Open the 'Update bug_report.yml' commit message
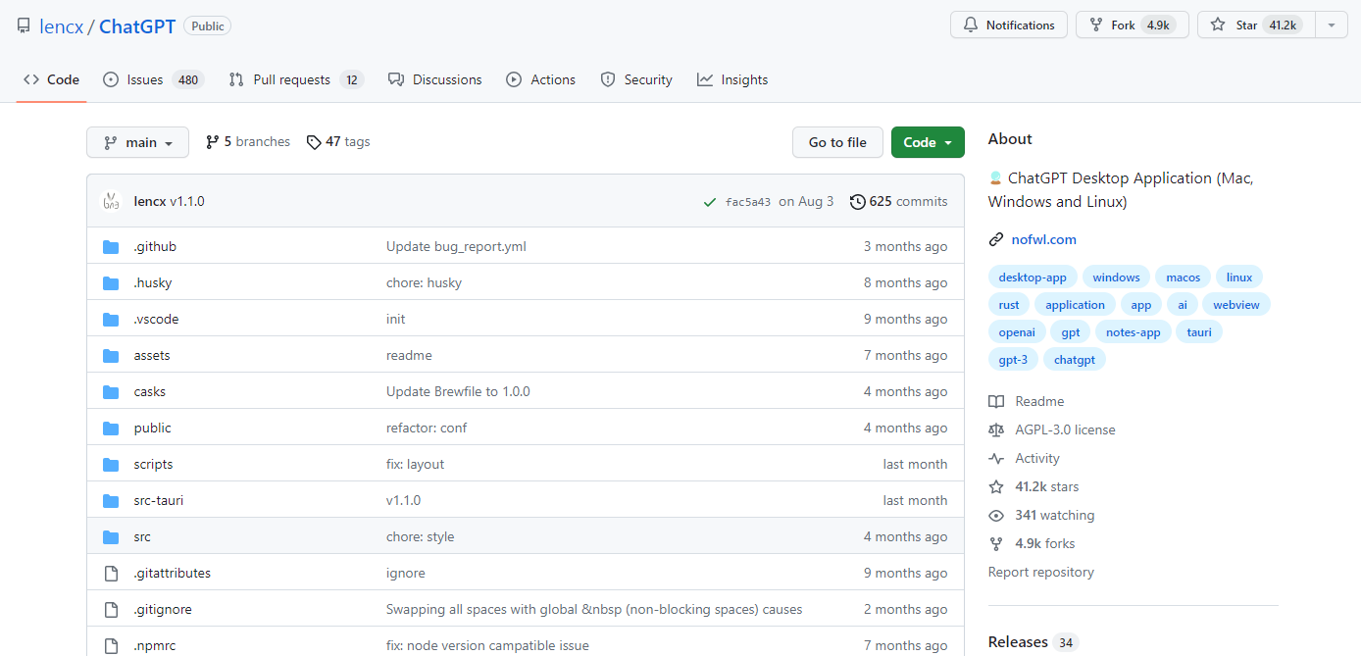This screenshot has width=1361, height=656. pyautogui.click(x=456, y=247)
